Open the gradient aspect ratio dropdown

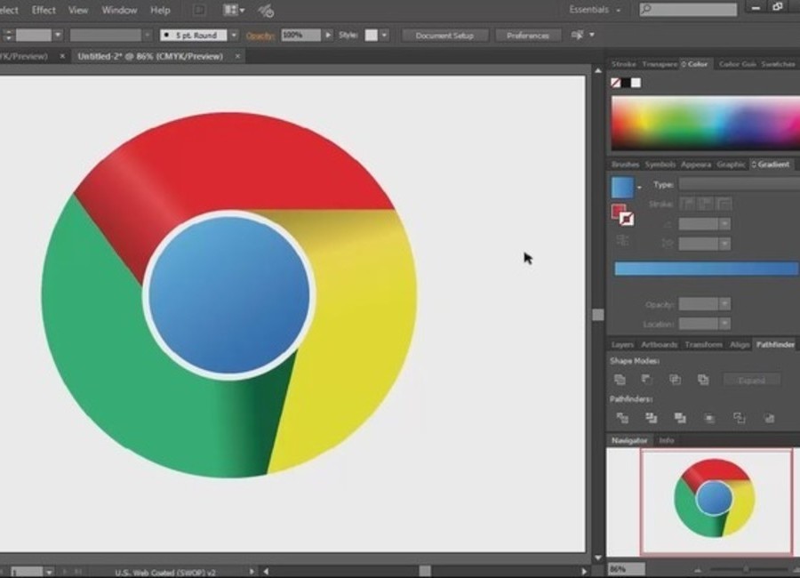[x=724, y=244]
